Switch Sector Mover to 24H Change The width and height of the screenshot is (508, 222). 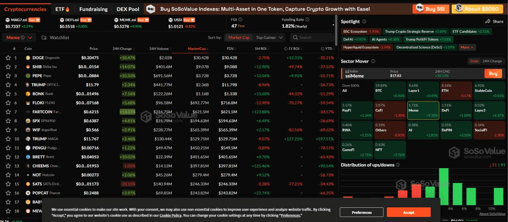pos(492,61)
